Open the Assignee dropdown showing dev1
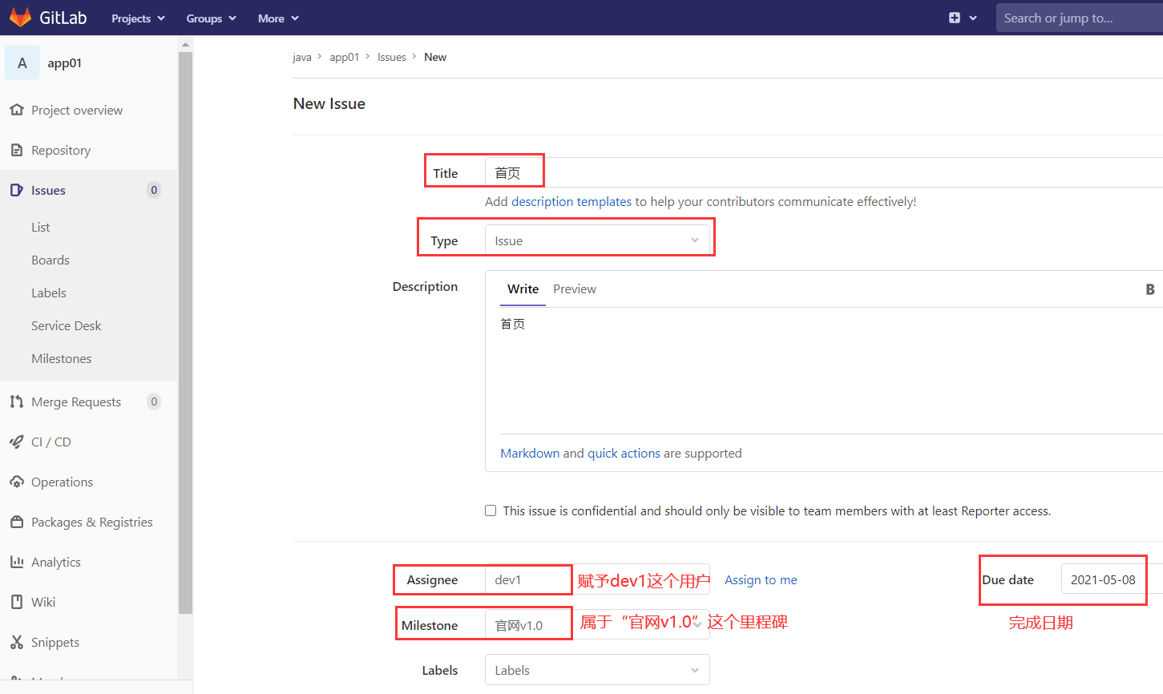Viewport: 1163px width, 694px height. point(597,579)
